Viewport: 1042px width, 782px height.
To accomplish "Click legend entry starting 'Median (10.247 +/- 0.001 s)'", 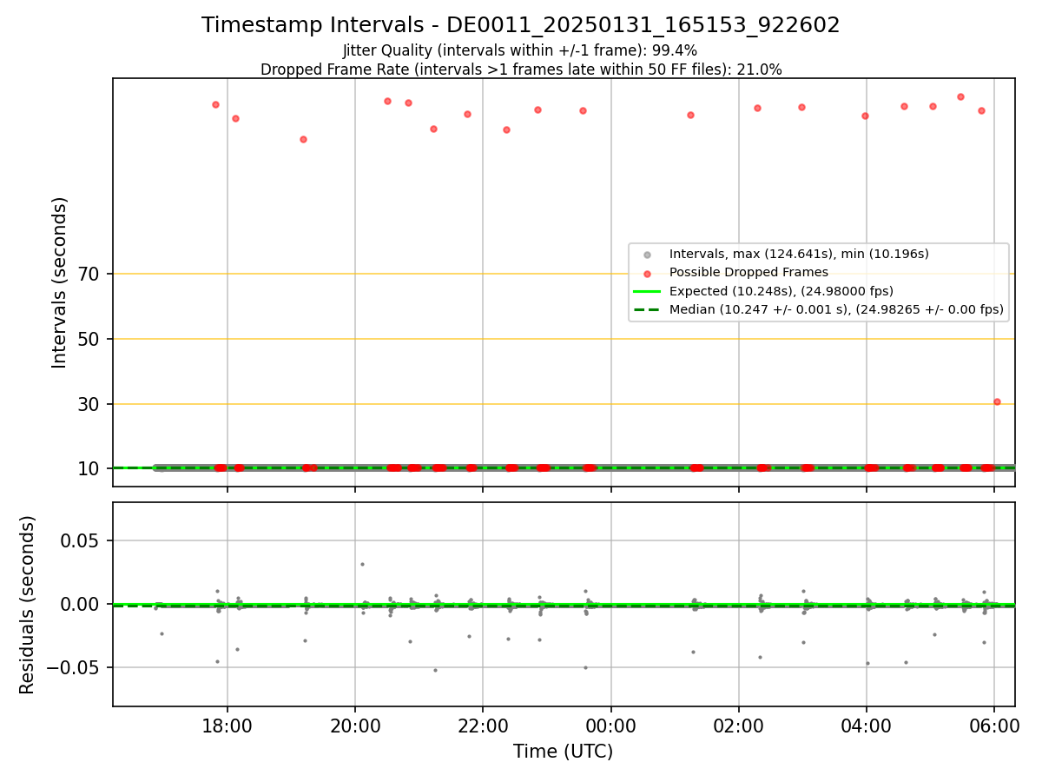I will tap(836, 309).
